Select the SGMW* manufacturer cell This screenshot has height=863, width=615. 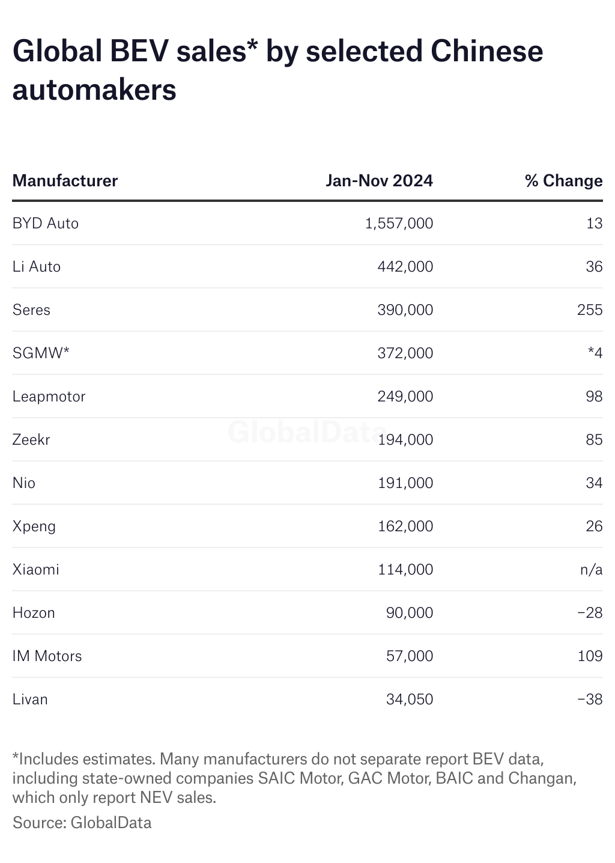tap(41, 353)
